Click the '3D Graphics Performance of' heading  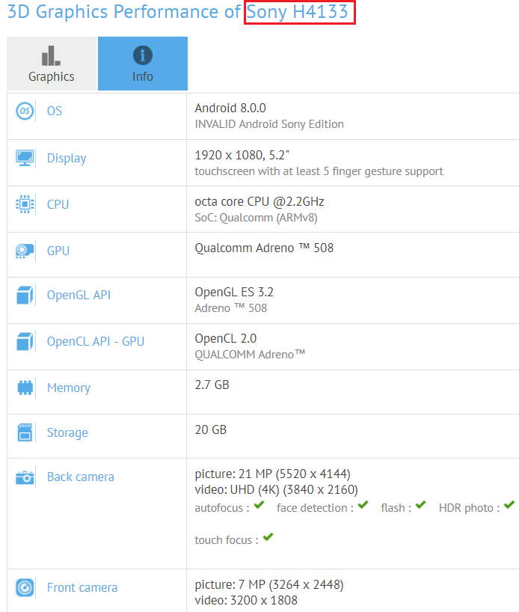point(124,12)
